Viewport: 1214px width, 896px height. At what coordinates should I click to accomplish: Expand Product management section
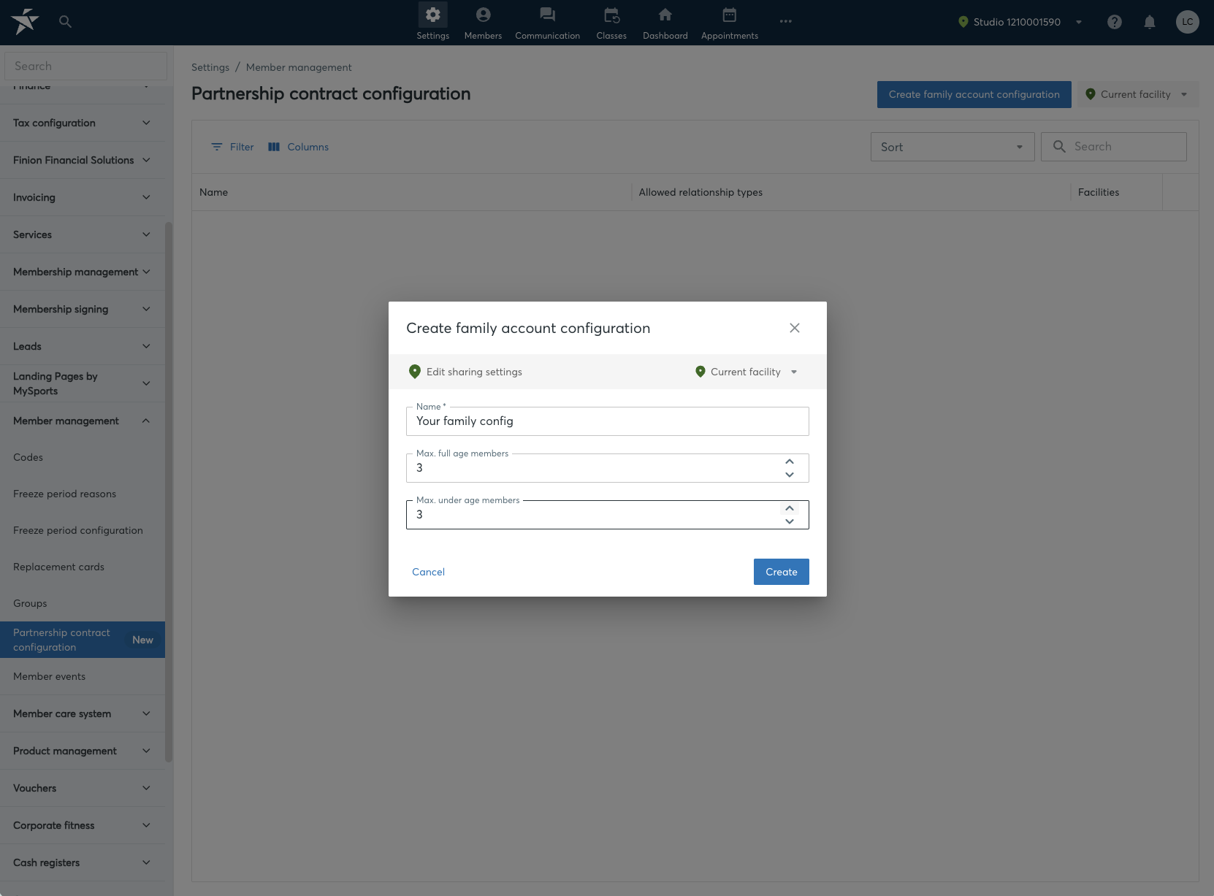coord(83,751)
